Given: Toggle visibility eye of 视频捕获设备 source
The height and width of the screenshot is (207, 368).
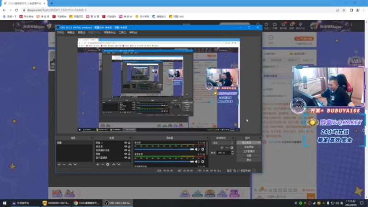Looking at the screenshot, I should tap(126, 150).
